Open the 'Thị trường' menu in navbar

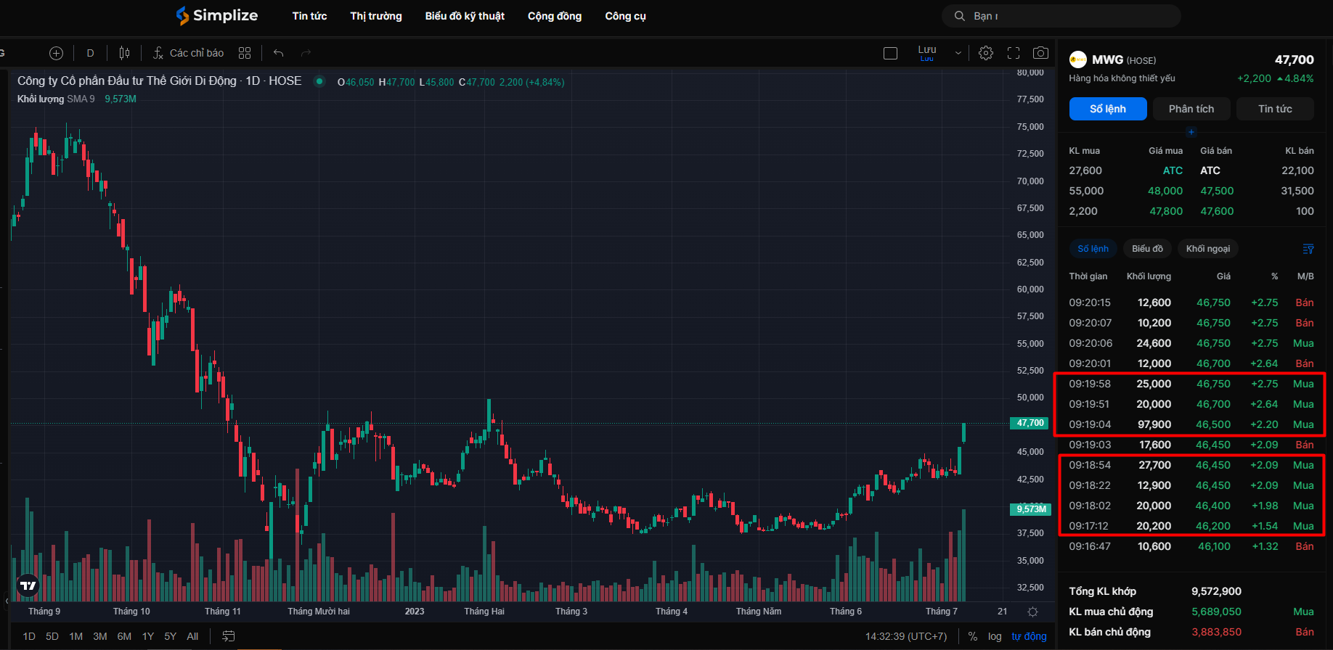375,16
